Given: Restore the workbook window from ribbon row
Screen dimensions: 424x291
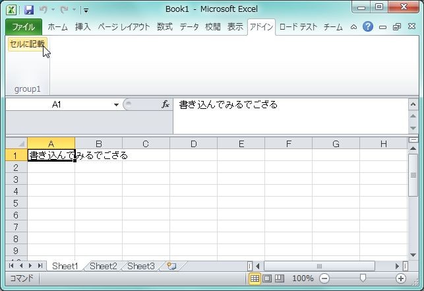Looking at the screenshot, I should (397, 27).
